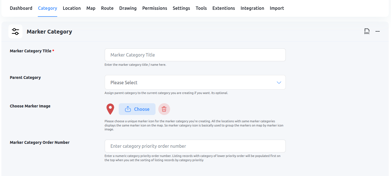391x176 pixels.
Task: Delete marker image using the trash icon
Action: 164,109
